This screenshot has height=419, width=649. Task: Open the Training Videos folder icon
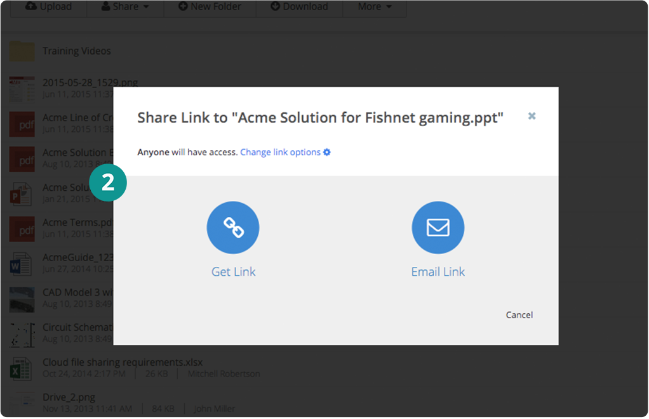tap(22, 51)
